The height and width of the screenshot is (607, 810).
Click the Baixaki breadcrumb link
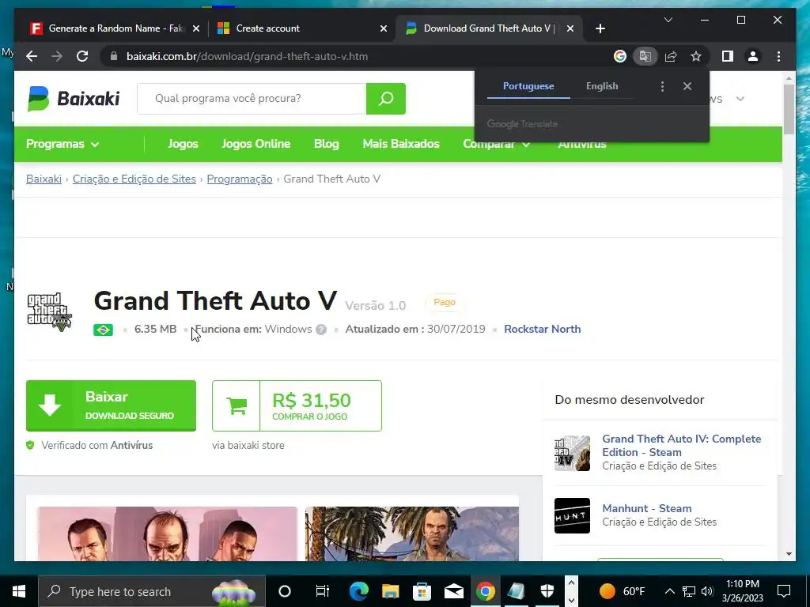pyautogui.click(x=44, y=179)
